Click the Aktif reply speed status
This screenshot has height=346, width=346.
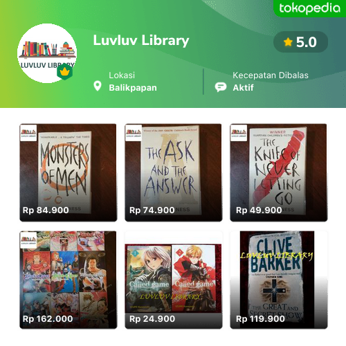coord(243,88)
